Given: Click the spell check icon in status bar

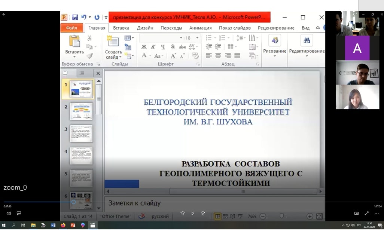Looking at the screenshot, I should (141, 216).
